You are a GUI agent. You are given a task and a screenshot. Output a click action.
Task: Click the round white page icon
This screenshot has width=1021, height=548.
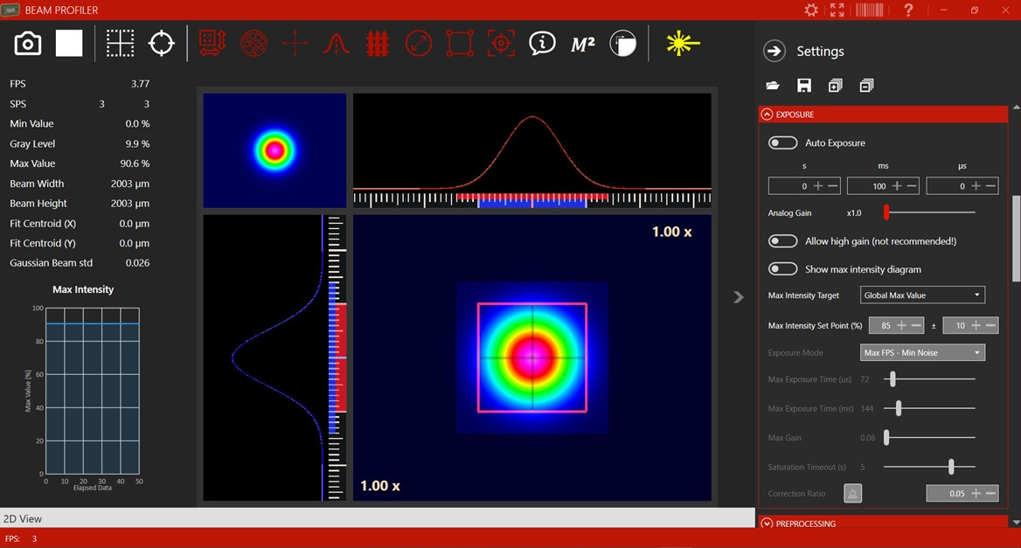[623, 44]
